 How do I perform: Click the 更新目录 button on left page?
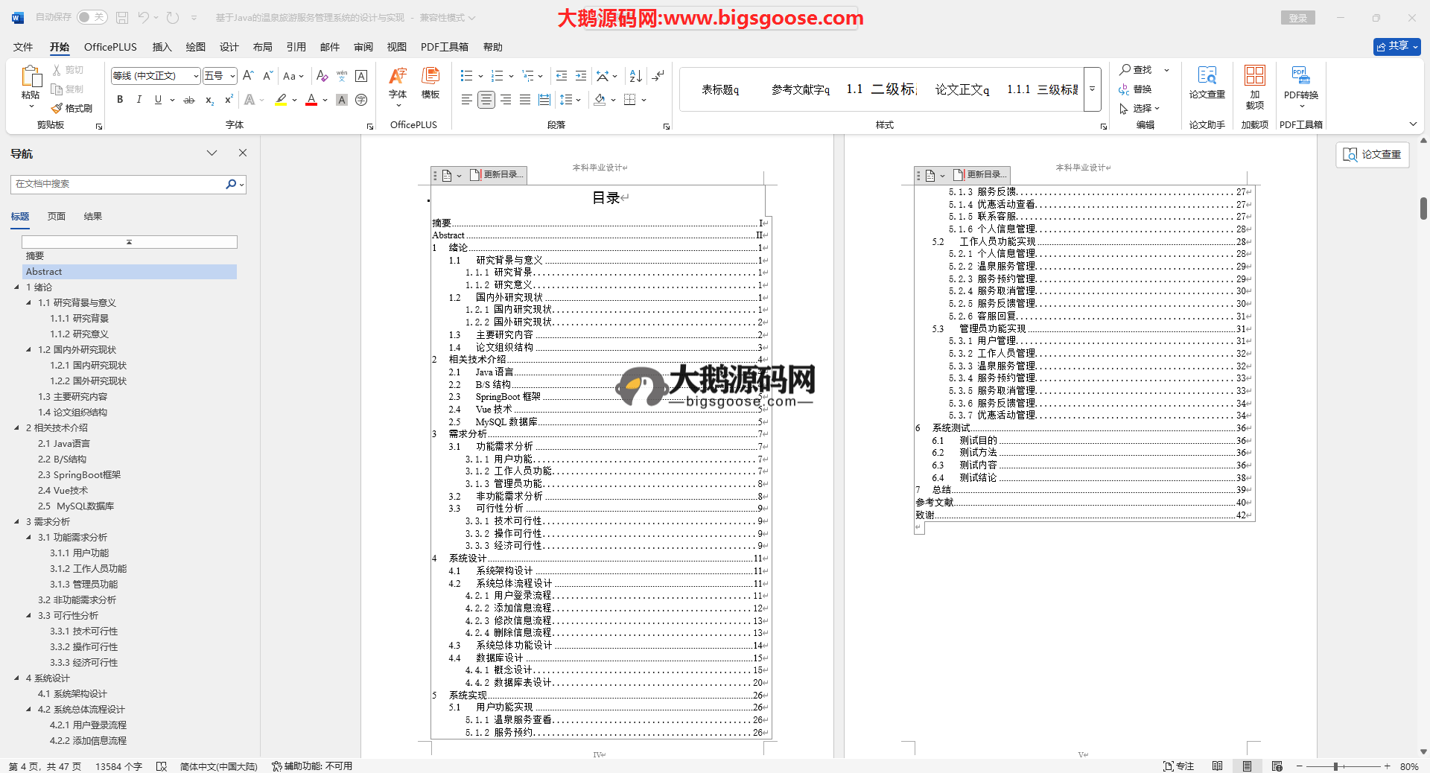(x=498, y=175)
